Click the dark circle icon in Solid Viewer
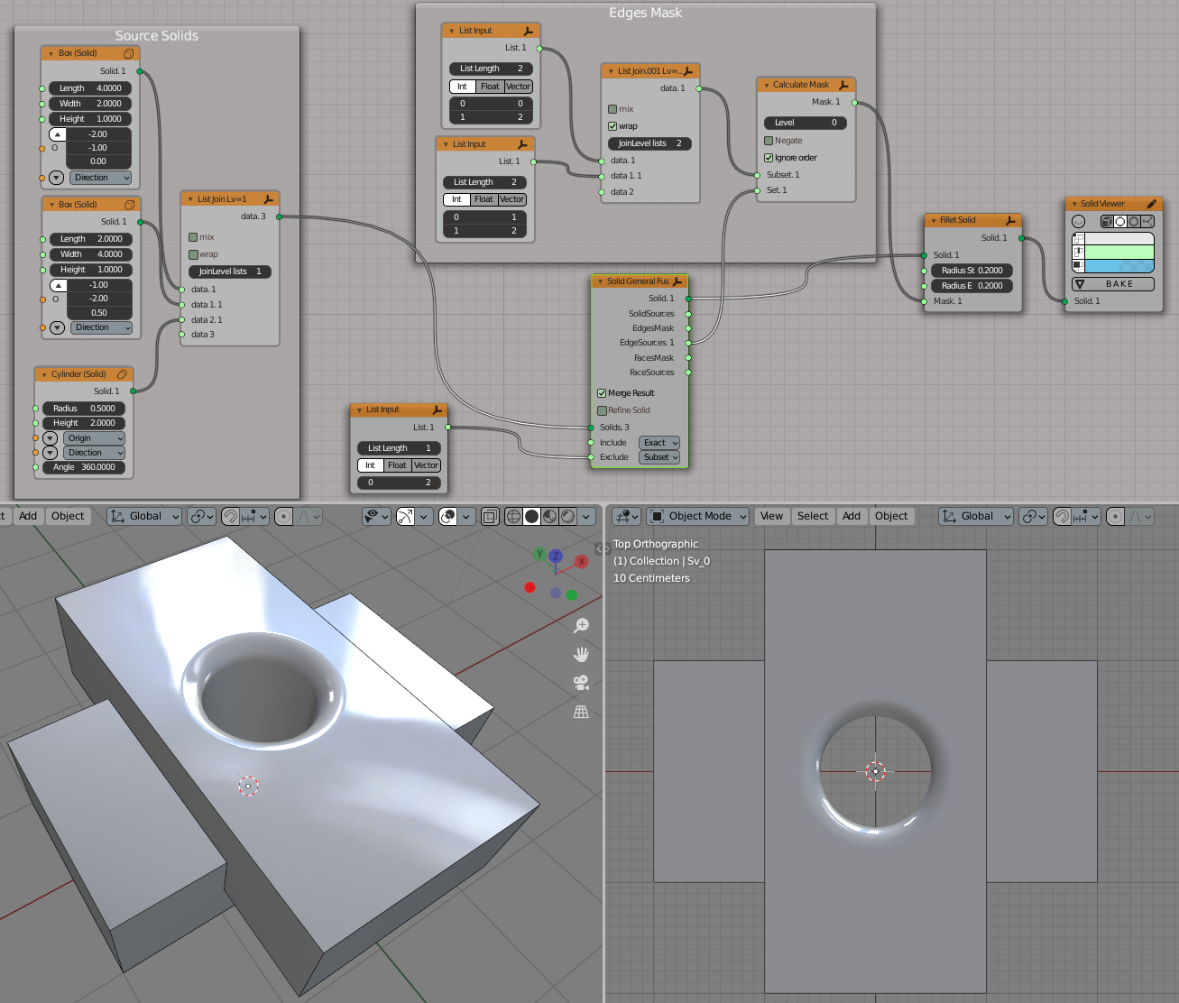The height and width of the screenshot is (1003, 1179). 1134,221
